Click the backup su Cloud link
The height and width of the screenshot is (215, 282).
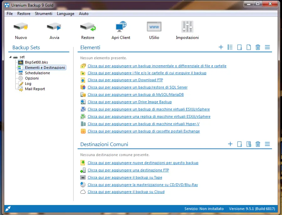click(126, 192)
